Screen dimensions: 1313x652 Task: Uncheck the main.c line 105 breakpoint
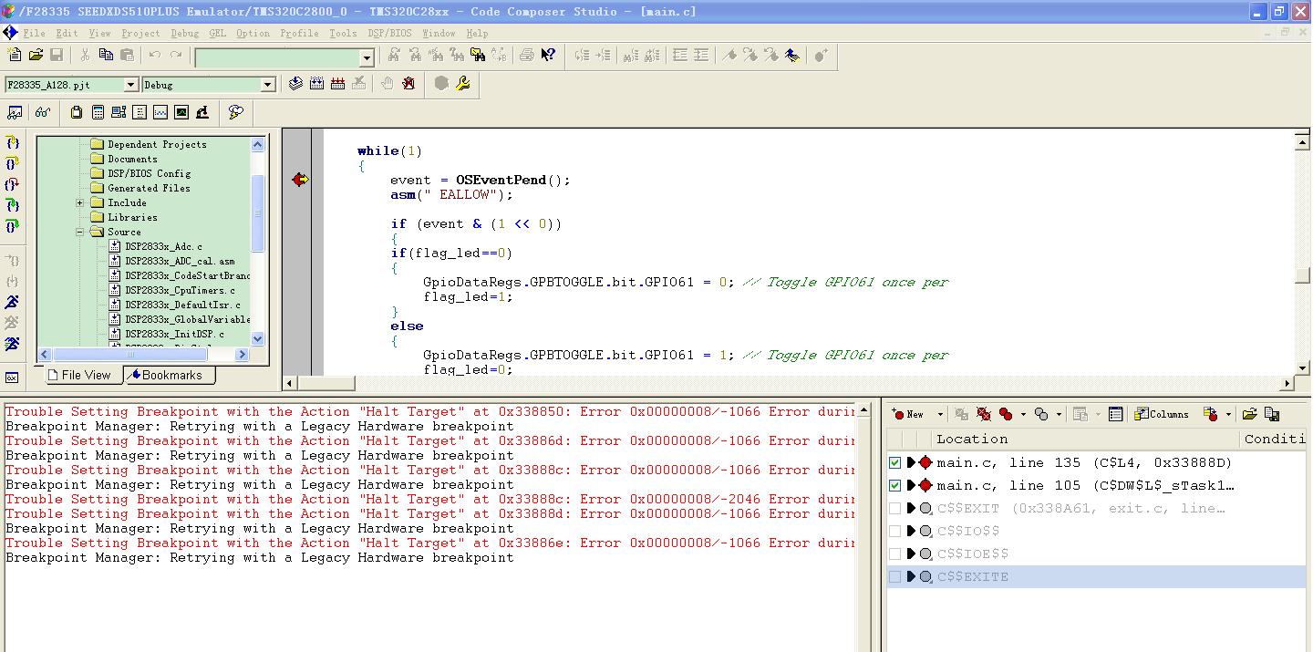click(x=894, y=486)
